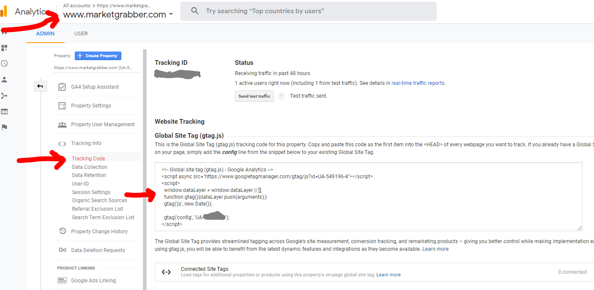Select Referral Exclusion List
Viewport: 594px width, 290px height.
(x=97, y=209)
